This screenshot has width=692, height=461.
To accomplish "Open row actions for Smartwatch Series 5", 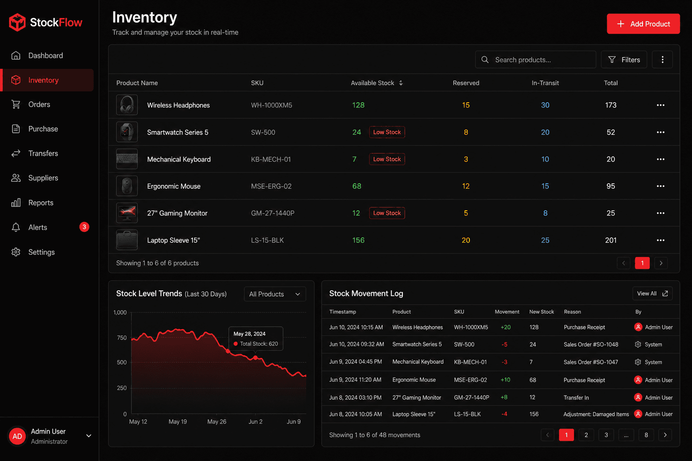I will click(x=660, y=132).
